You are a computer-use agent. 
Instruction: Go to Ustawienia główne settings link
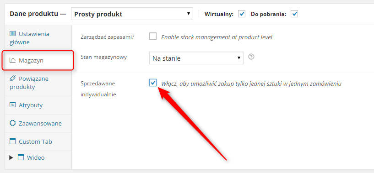coord(29,38)
